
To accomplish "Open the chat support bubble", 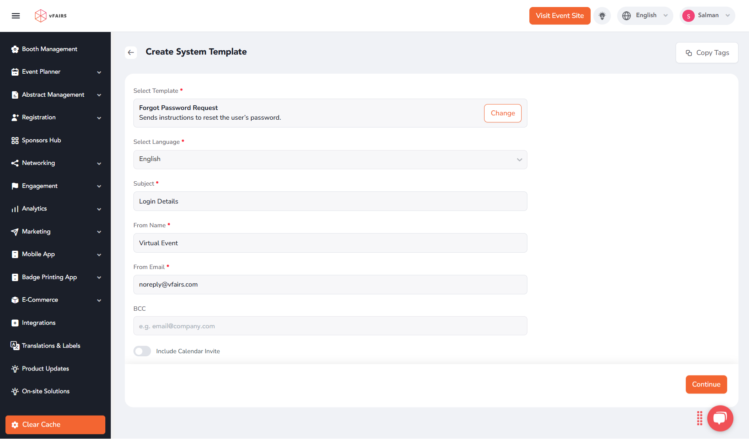I will [x=720, y=418].
